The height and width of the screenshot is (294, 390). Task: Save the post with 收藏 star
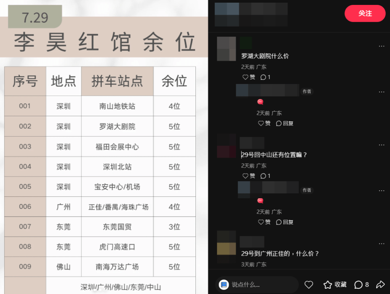[335, 285]
